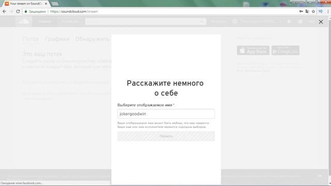Click the SoundCloud search box

coord(145,22)
